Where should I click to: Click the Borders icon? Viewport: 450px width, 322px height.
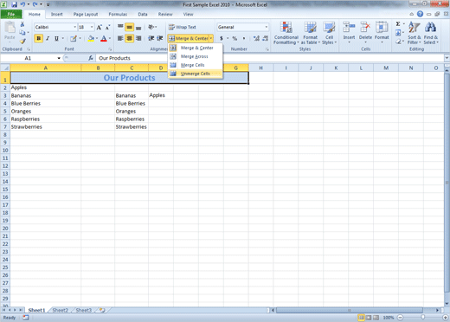74,38
